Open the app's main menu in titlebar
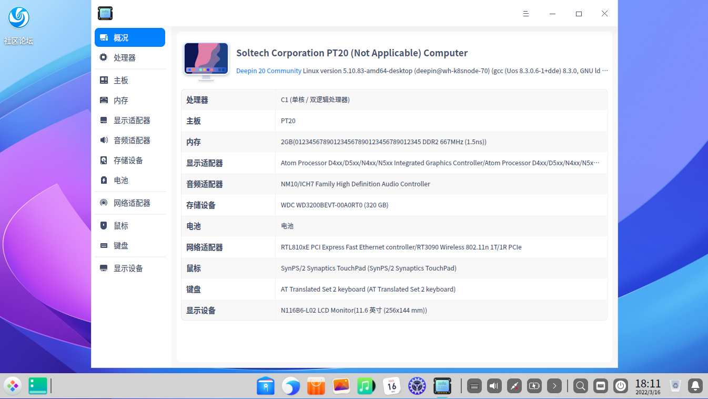 click(x=525, y=14)
